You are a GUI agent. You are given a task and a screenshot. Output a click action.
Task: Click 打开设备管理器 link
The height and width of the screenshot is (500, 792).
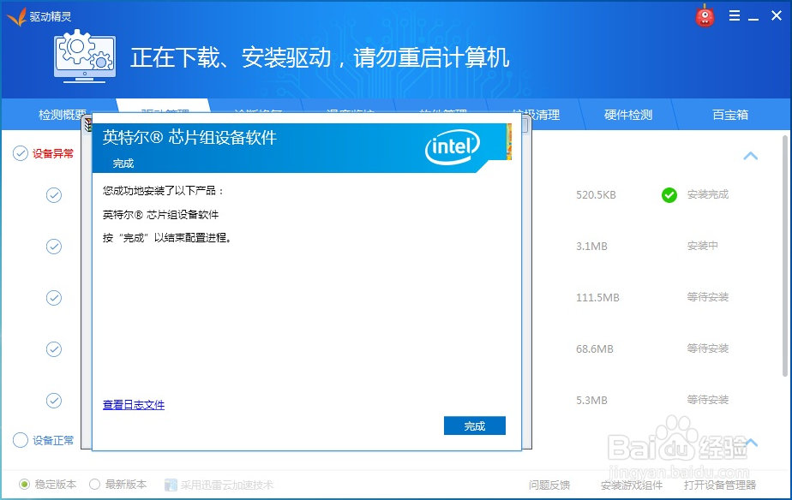[x=720, y=485]
